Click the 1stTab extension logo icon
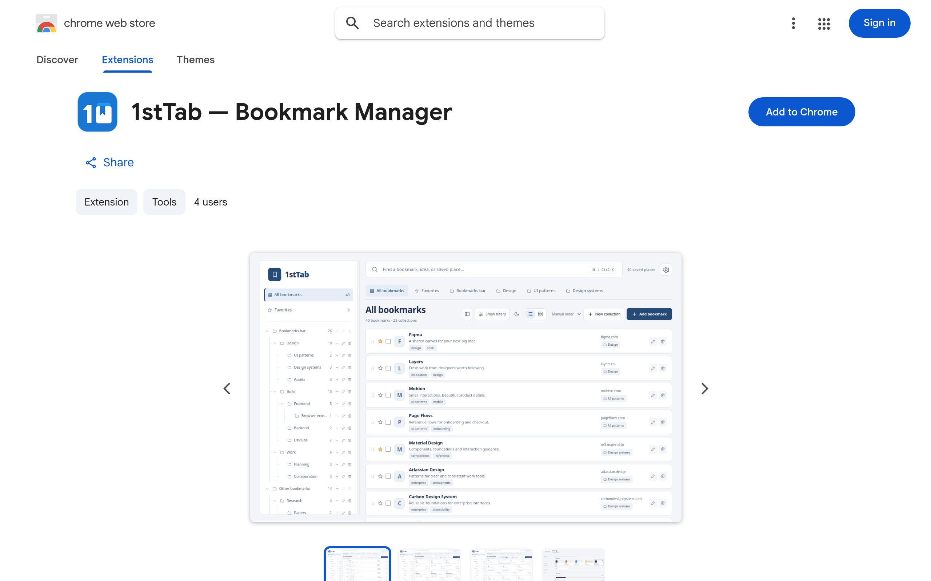 click(97, 112)
